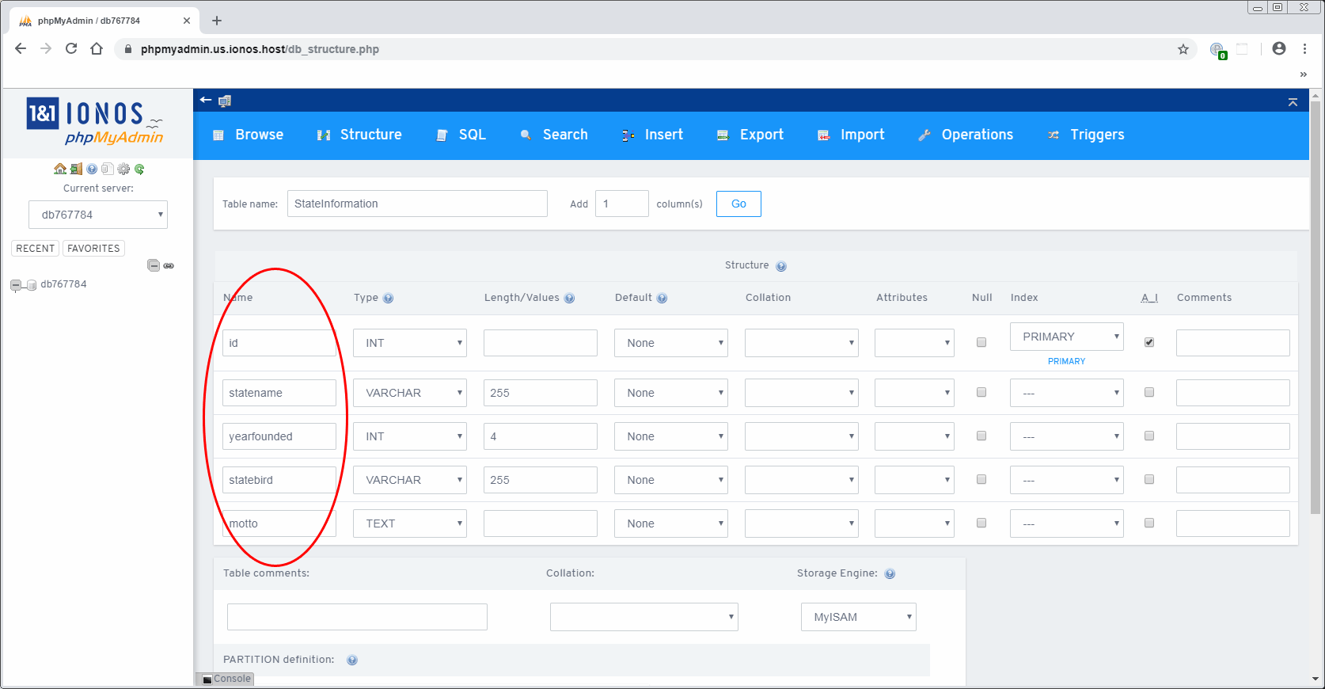This screenshot has height=689, width=1325.
Task: Click the Go button to add columns
Action: click(738, 204)
